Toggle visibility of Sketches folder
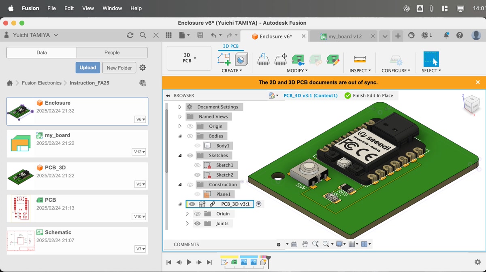Viewport: 486px width, 272px height. [x=190, y=155]
